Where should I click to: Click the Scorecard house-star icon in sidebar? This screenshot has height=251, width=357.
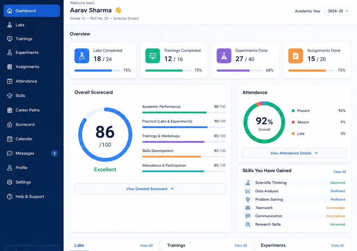pyautogui.click(x=9, y=124)
